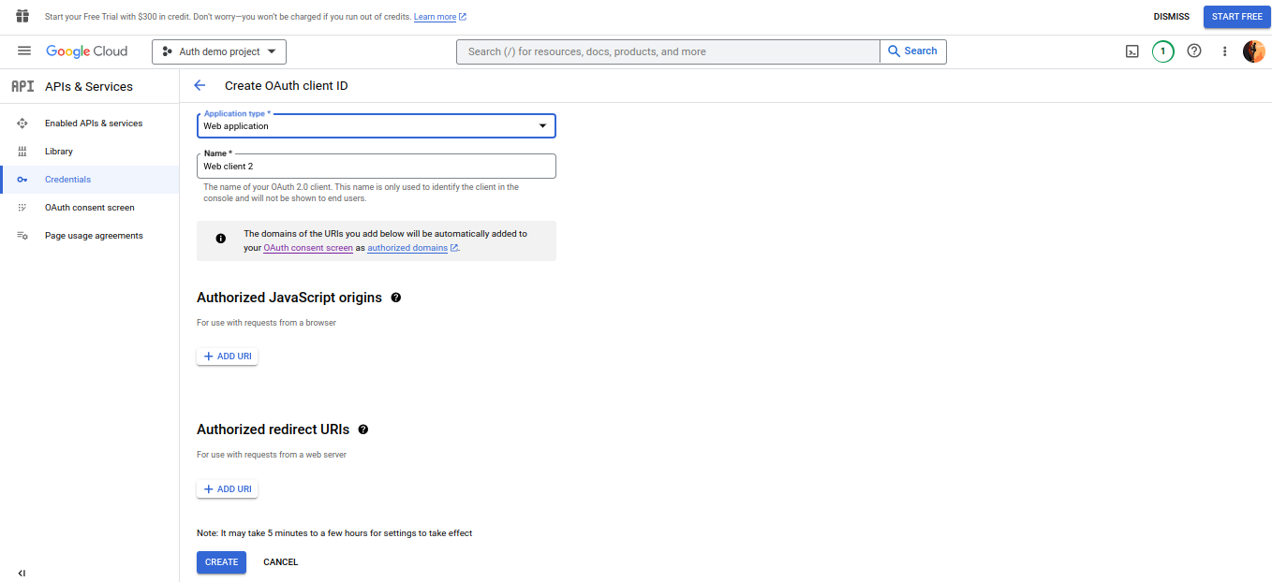Dismiss the free trial banner
This screenshot has height=582, width=1272.
coord(1172,17)
